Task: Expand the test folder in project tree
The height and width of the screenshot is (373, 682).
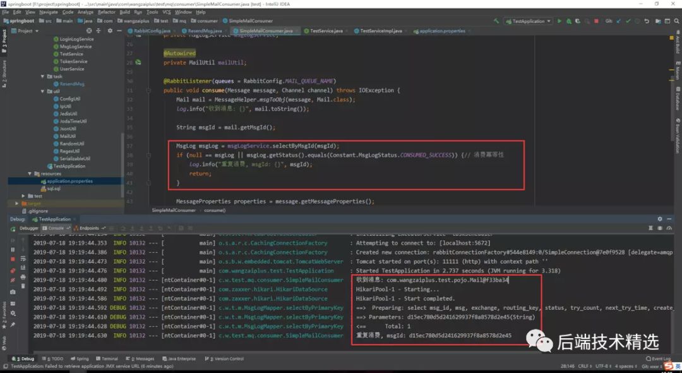Action: (23, 196)
